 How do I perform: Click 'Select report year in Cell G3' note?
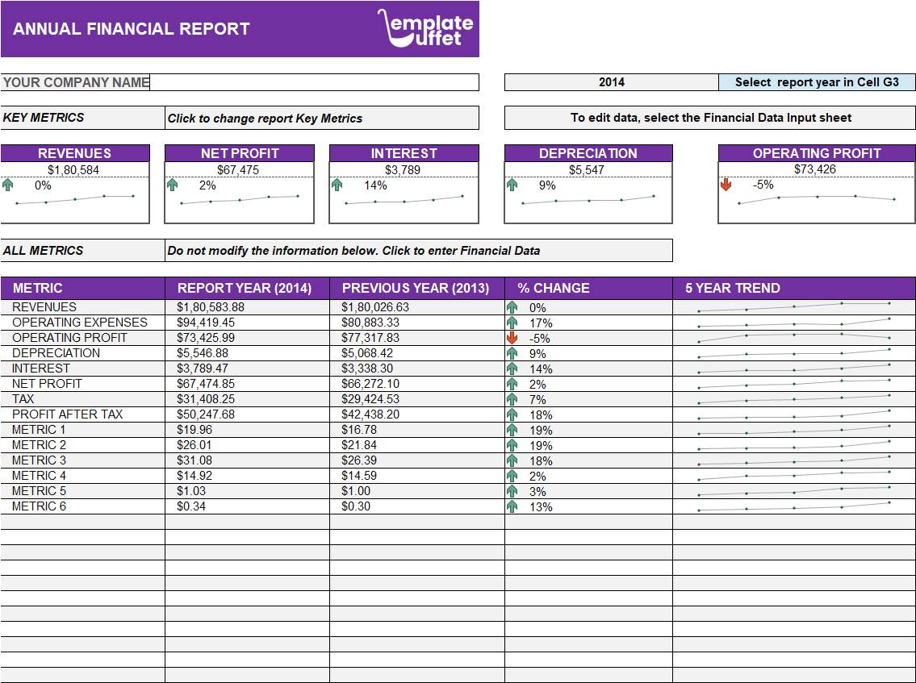click(817, 82)
